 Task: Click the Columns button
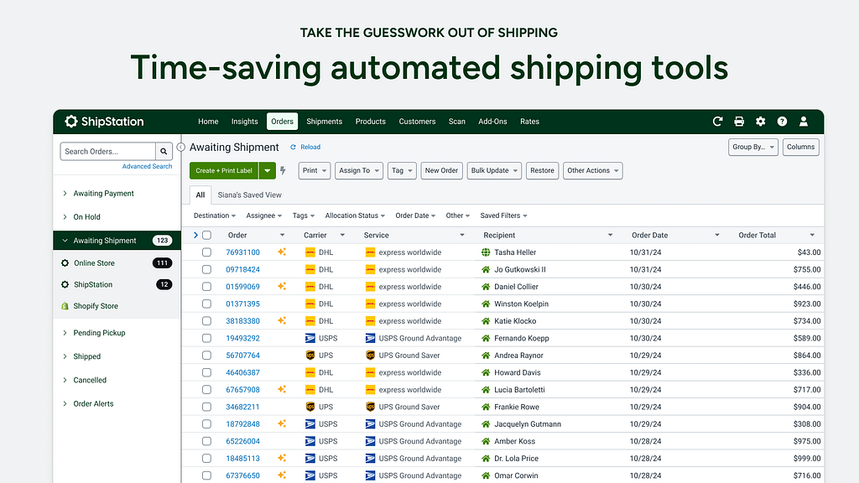[801, 147]
